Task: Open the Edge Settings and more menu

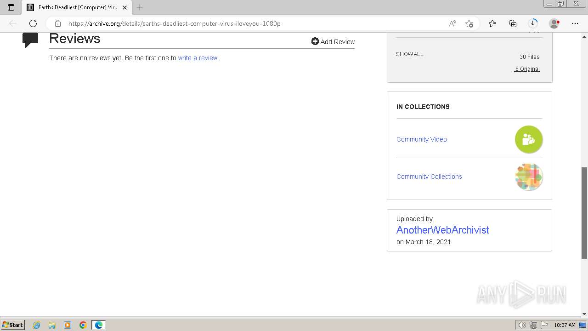Action: click(575, 23)
